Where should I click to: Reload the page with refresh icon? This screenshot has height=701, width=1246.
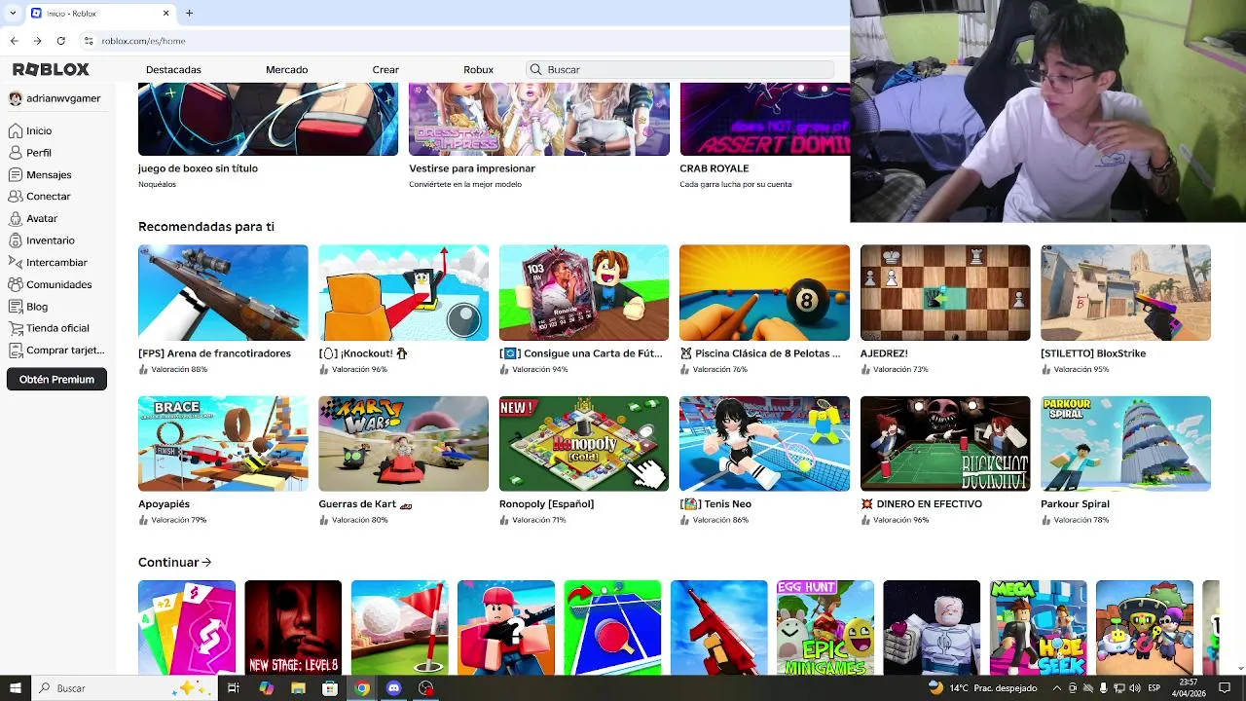coord(60,41)
